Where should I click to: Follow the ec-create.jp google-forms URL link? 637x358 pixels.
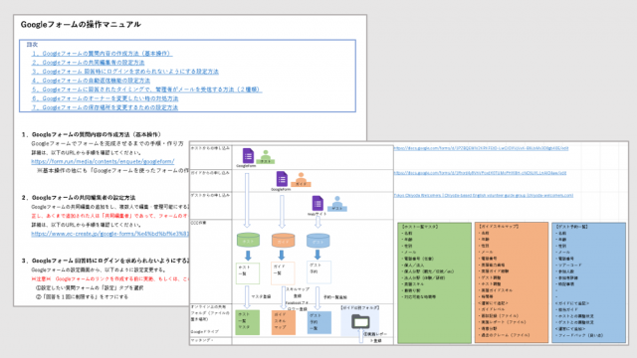[x=110, y=234]
